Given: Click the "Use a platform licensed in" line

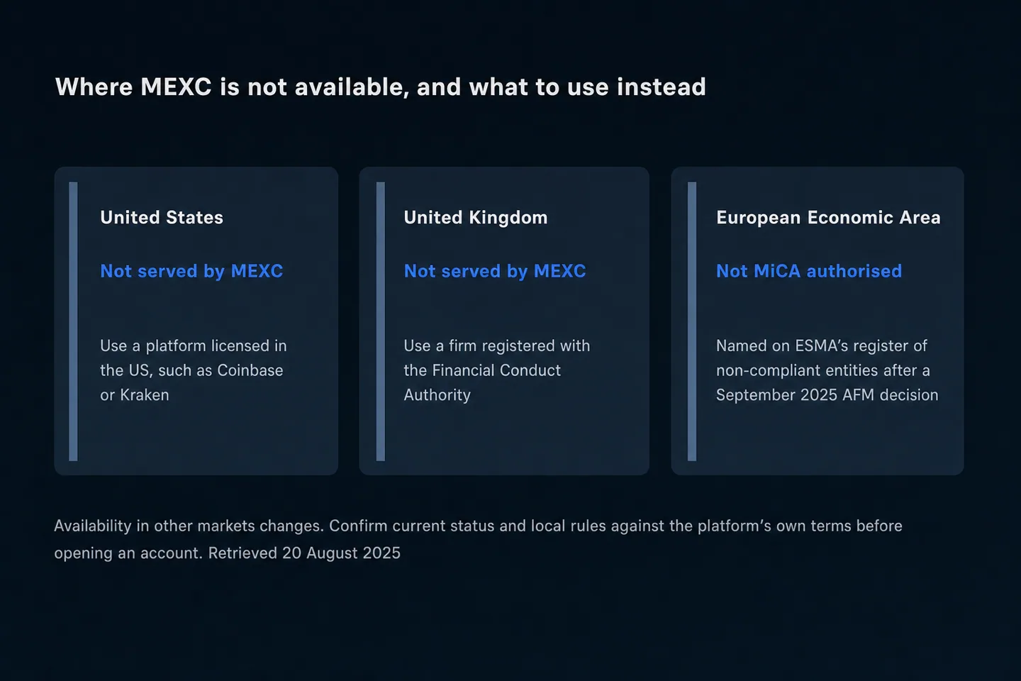Looking at the screenshot, I should 194,346.
